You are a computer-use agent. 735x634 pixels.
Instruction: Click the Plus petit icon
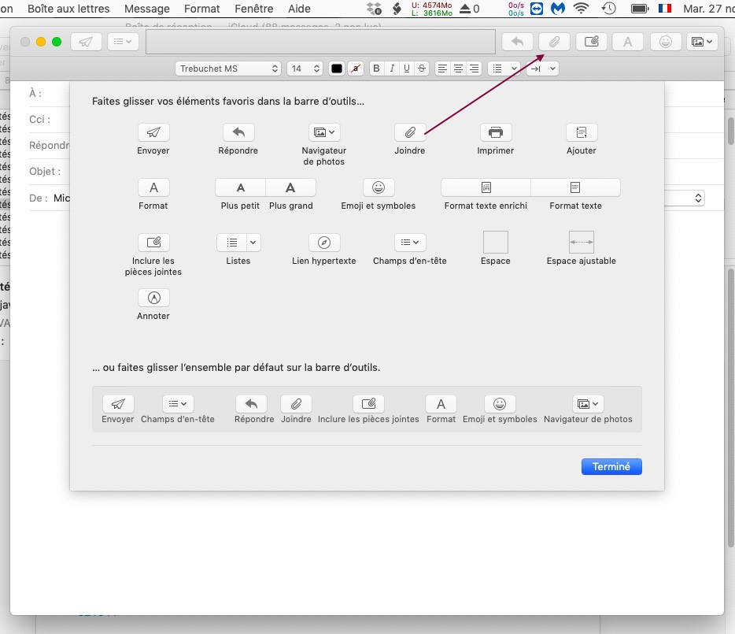tap(241, 187)
